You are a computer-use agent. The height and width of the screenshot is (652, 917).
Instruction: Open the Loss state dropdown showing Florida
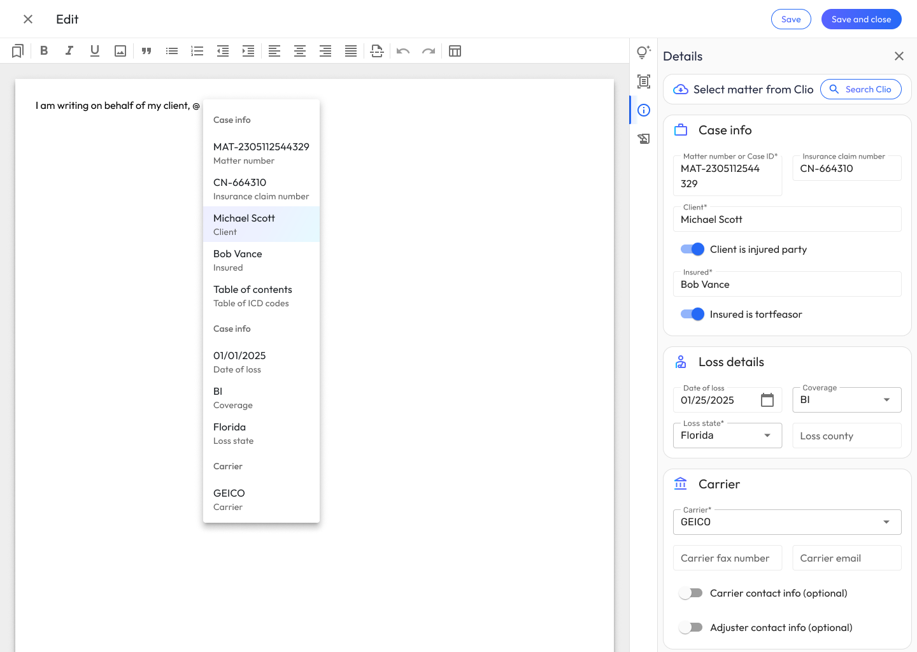pyautogui.click(x=727, y=436)
